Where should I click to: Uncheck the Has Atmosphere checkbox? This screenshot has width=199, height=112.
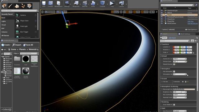coord(174,72)
